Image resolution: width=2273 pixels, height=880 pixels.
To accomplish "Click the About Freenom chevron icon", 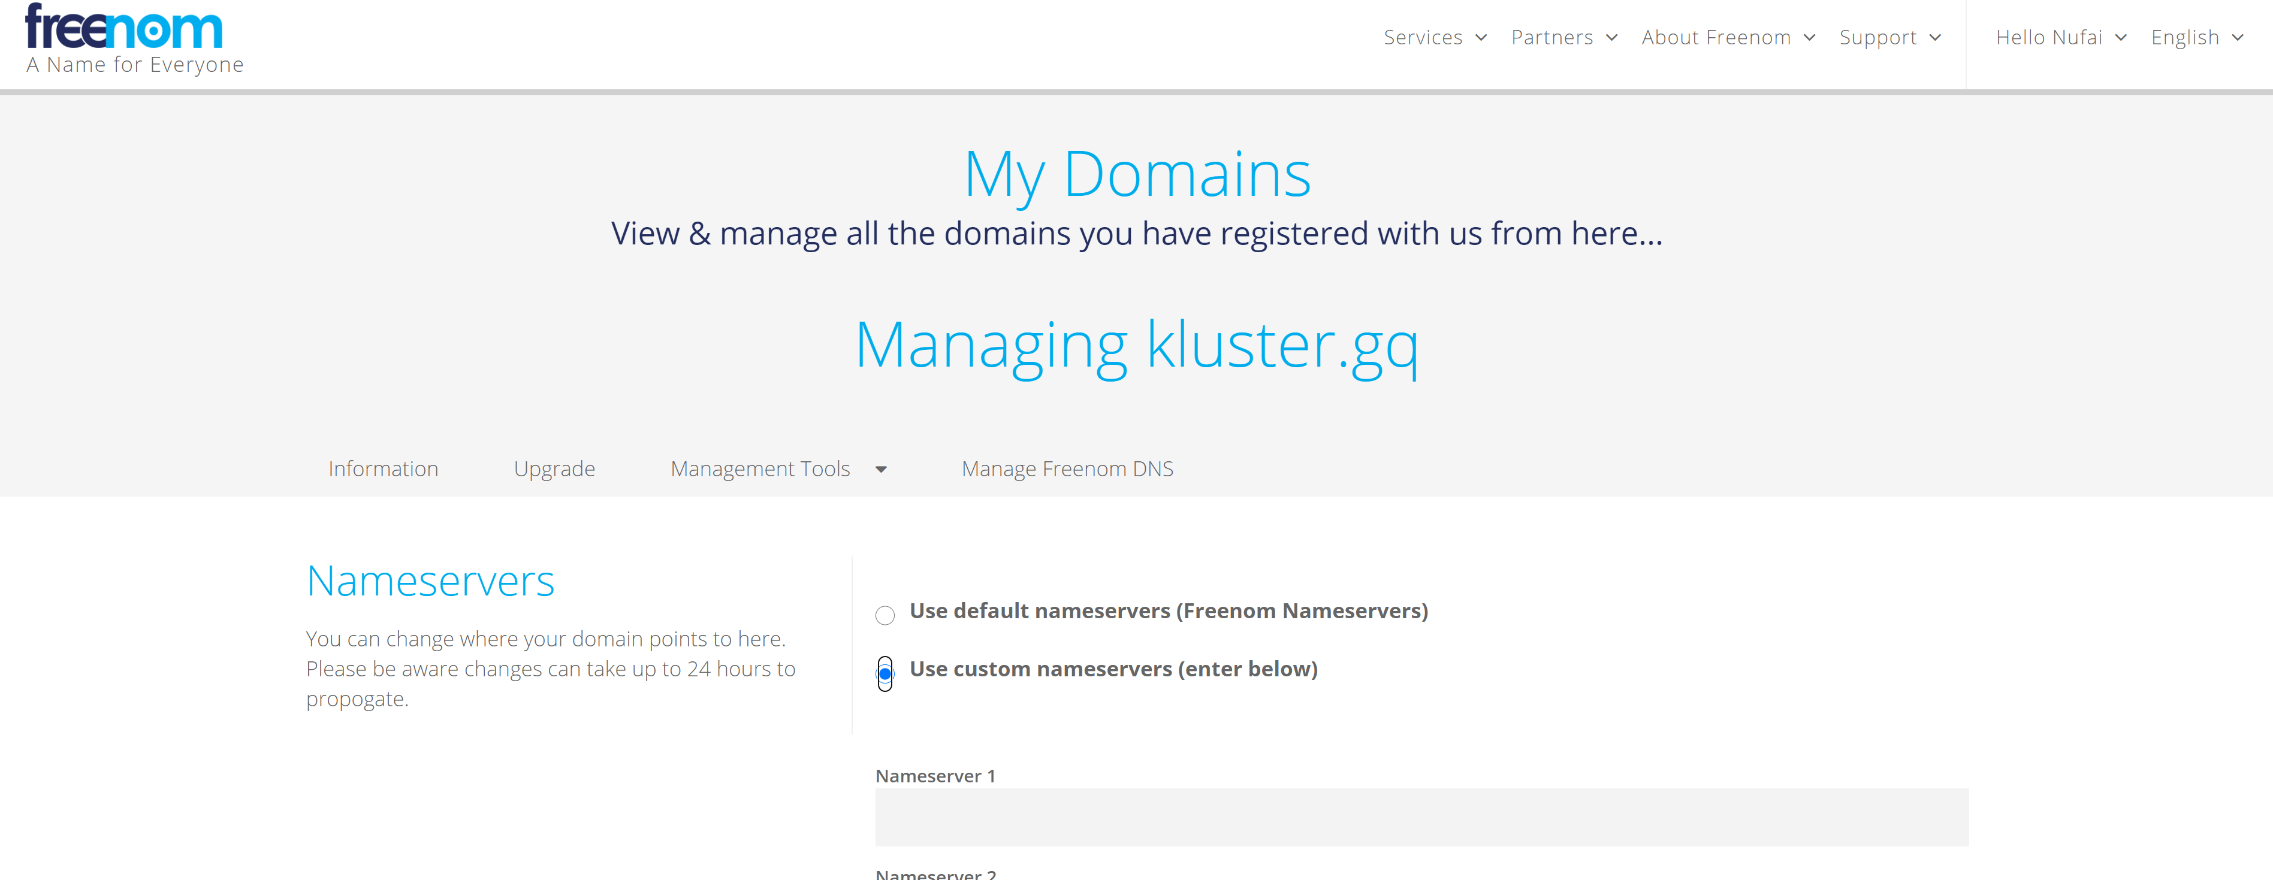I will click(1810, 38).
